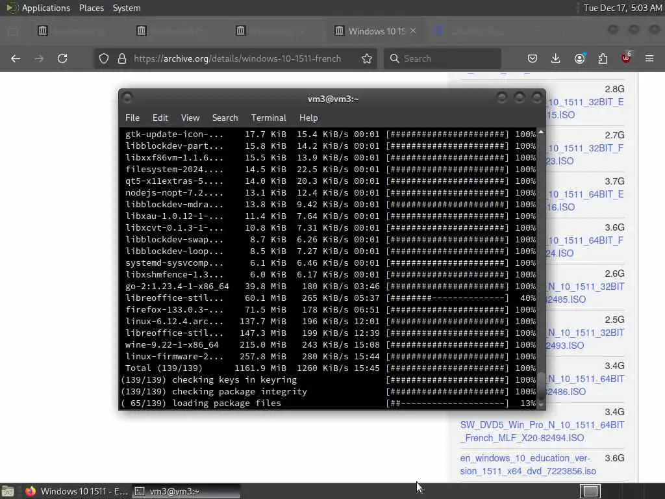Show site security padlock info
The image size is (665, 499).
click(x=122, y=58)
